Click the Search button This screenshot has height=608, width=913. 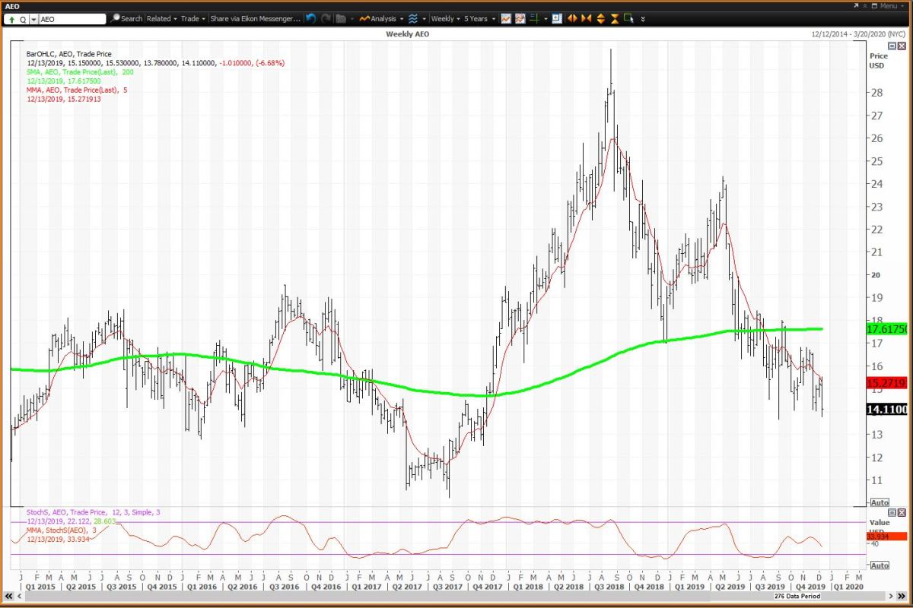point(126,18)
